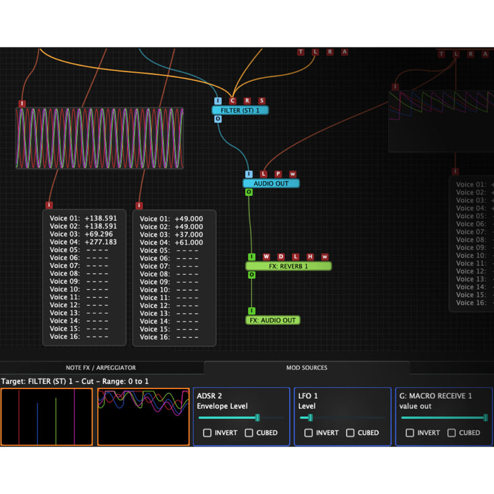494x494 pixels.
Task: Select the FX: REVERB 1 module
Action: tap(288, 266)
